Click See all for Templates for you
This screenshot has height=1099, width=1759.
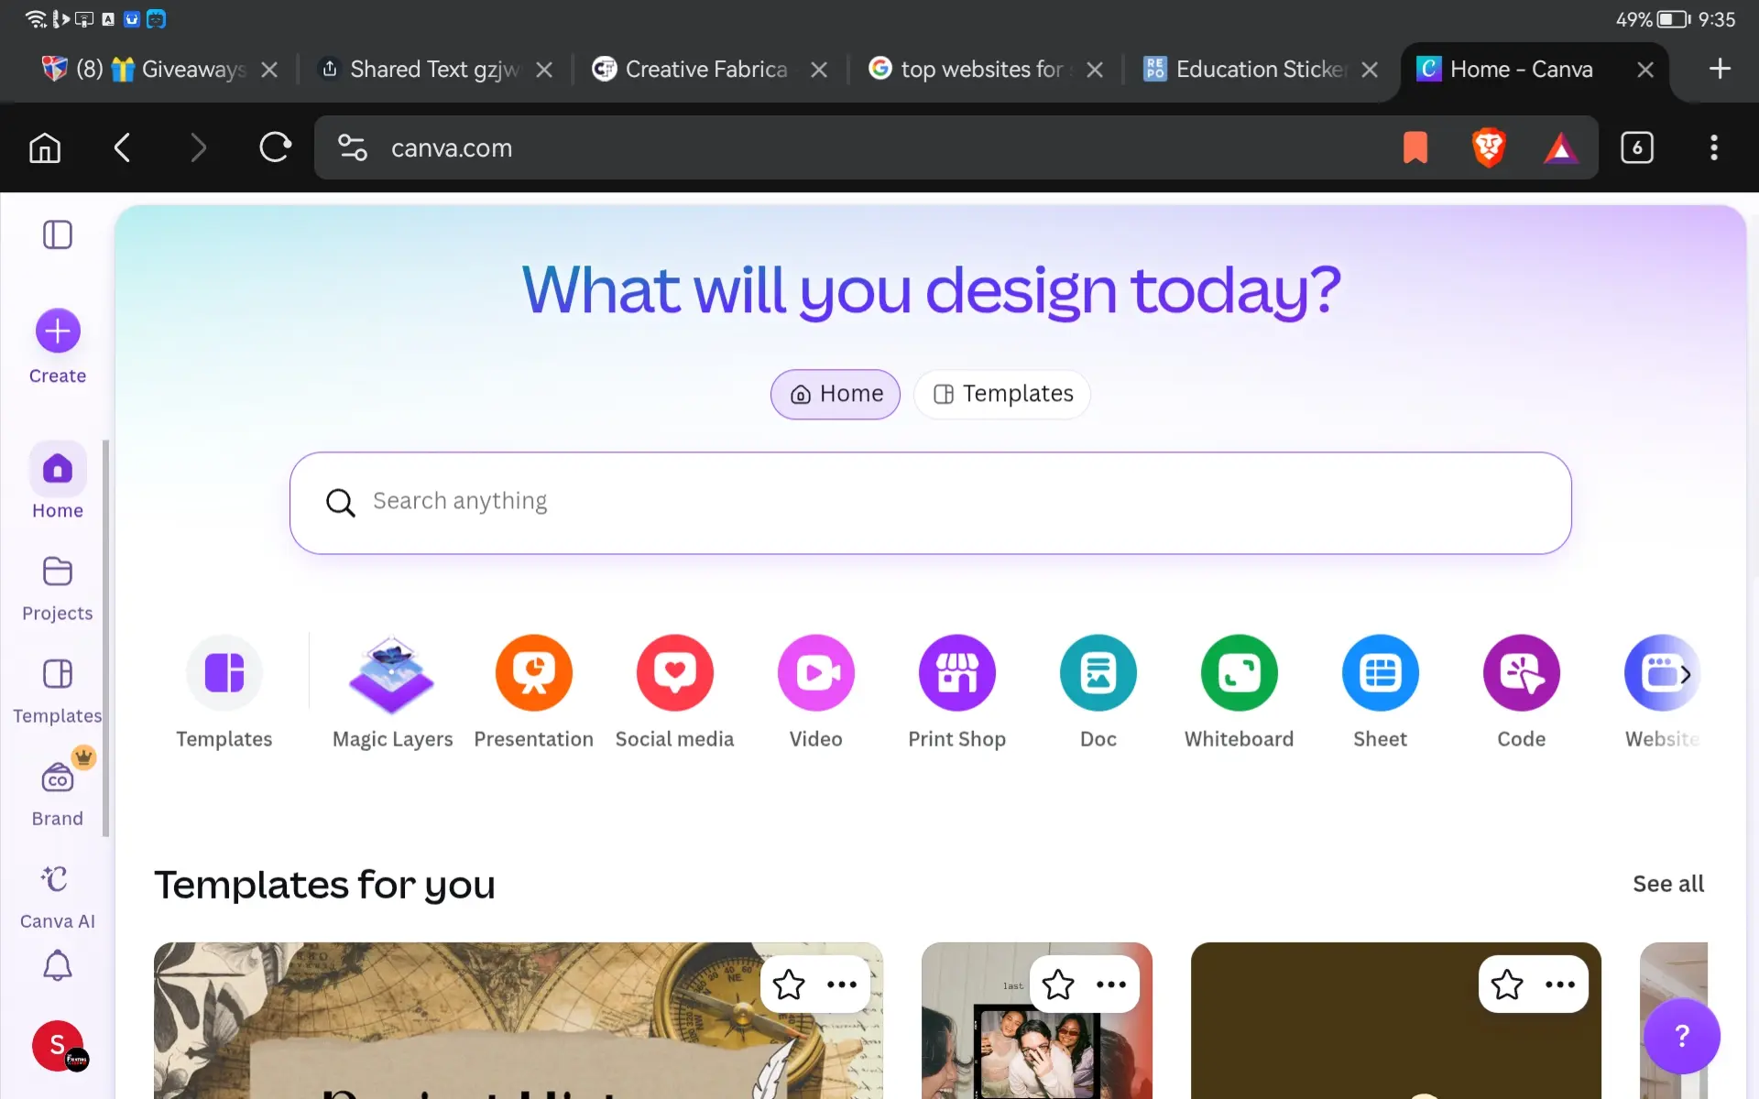pos(1668,884)
